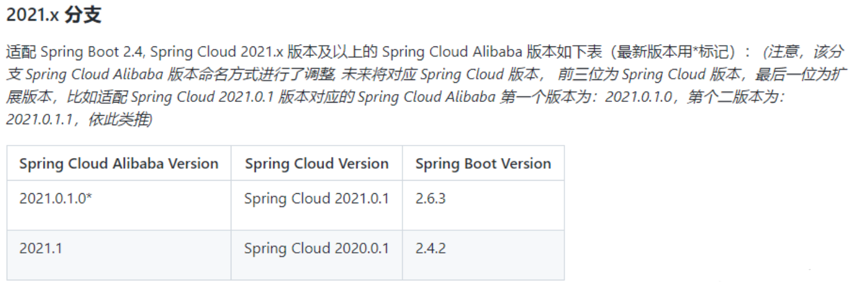Click the "2021.x 分支" heading
This screenshot has width=850, height=288.
54,16
